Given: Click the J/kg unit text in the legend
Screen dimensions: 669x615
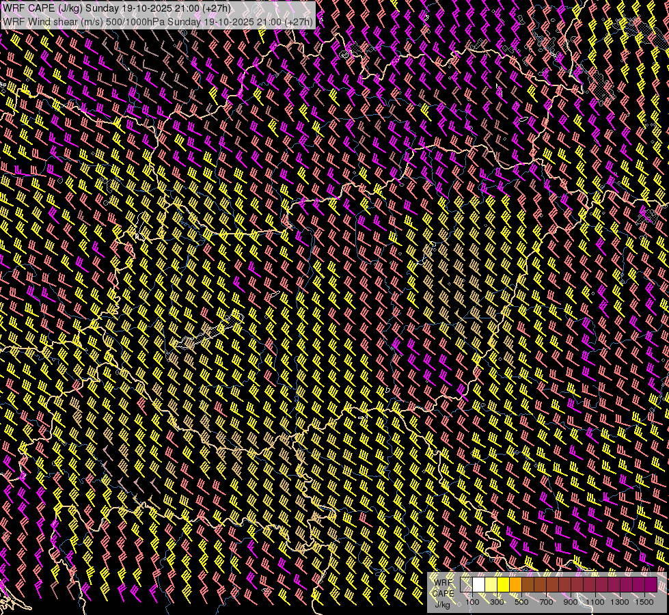Looking at the screenshot, I should tap(443, 603).
